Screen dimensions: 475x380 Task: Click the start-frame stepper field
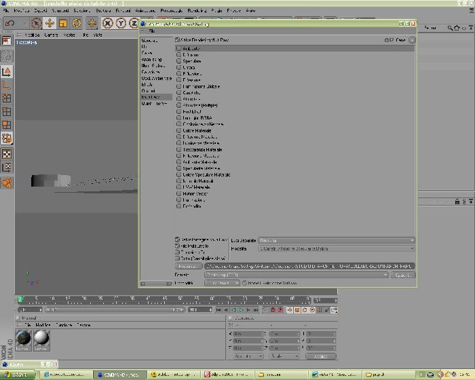pyautogui.click(x=30, y=309)
